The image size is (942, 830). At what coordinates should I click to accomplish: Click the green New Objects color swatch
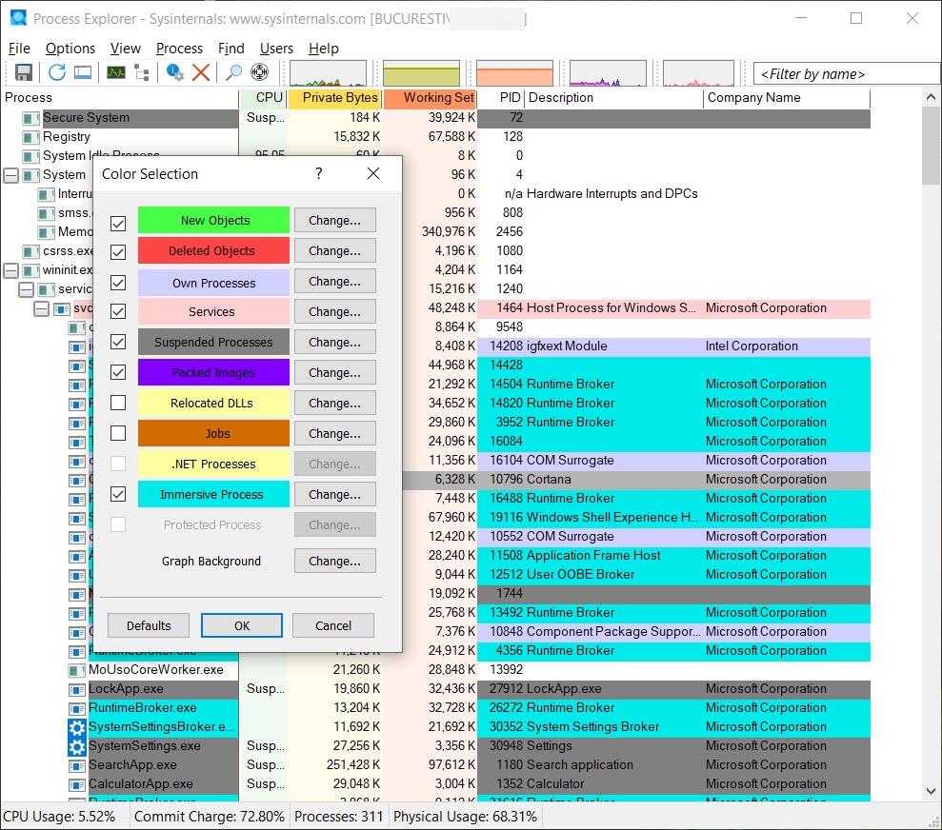[214, 220]
